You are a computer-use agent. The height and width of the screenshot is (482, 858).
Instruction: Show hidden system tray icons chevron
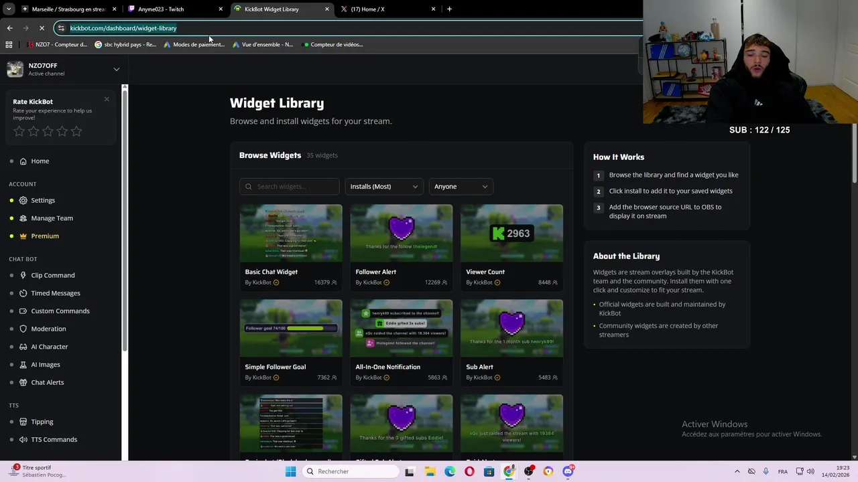click(x=737, y=471)
